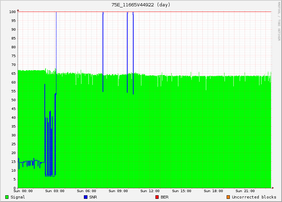Click the '80' value on the y-axis
This screenshot has height=202, width=282.
point(13,47)
